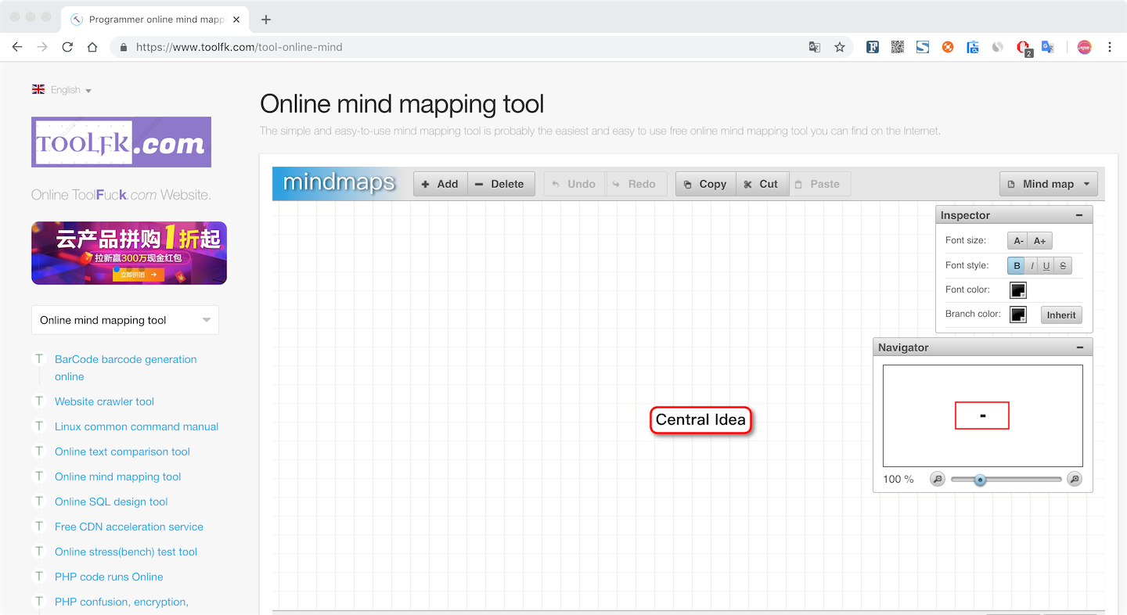Open the cloud product promotion banner
The image size is (1127, 615).
(129, 253)
